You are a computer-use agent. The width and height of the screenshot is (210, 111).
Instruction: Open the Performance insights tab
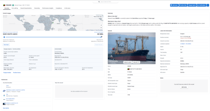(x=48, y=8)
